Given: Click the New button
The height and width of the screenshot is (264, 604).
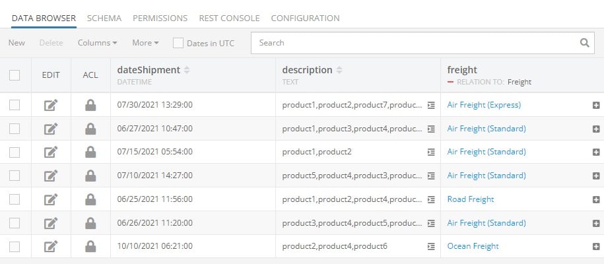Looking at the screenshot, I should click(x=17, y=43).
